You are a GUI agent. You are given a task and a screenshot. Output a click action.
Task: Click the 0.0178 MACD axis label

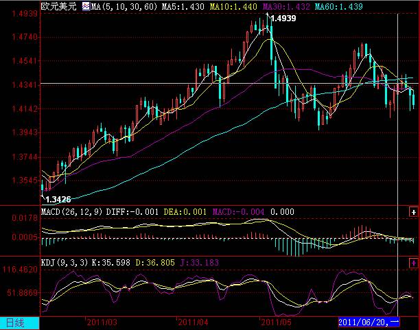click(x=25, y=218)
